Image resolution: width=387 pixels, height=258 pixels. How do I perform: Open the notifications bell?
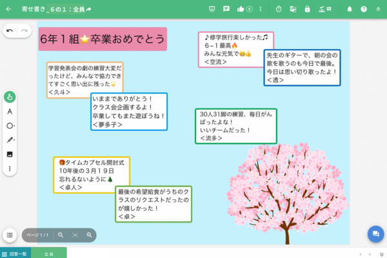[350, 9]
